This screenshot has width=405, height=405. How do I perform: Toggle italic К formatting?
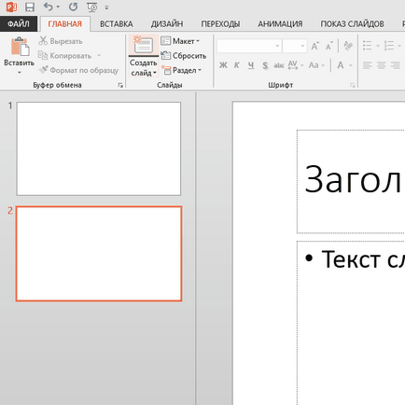[x=237, y=65]
